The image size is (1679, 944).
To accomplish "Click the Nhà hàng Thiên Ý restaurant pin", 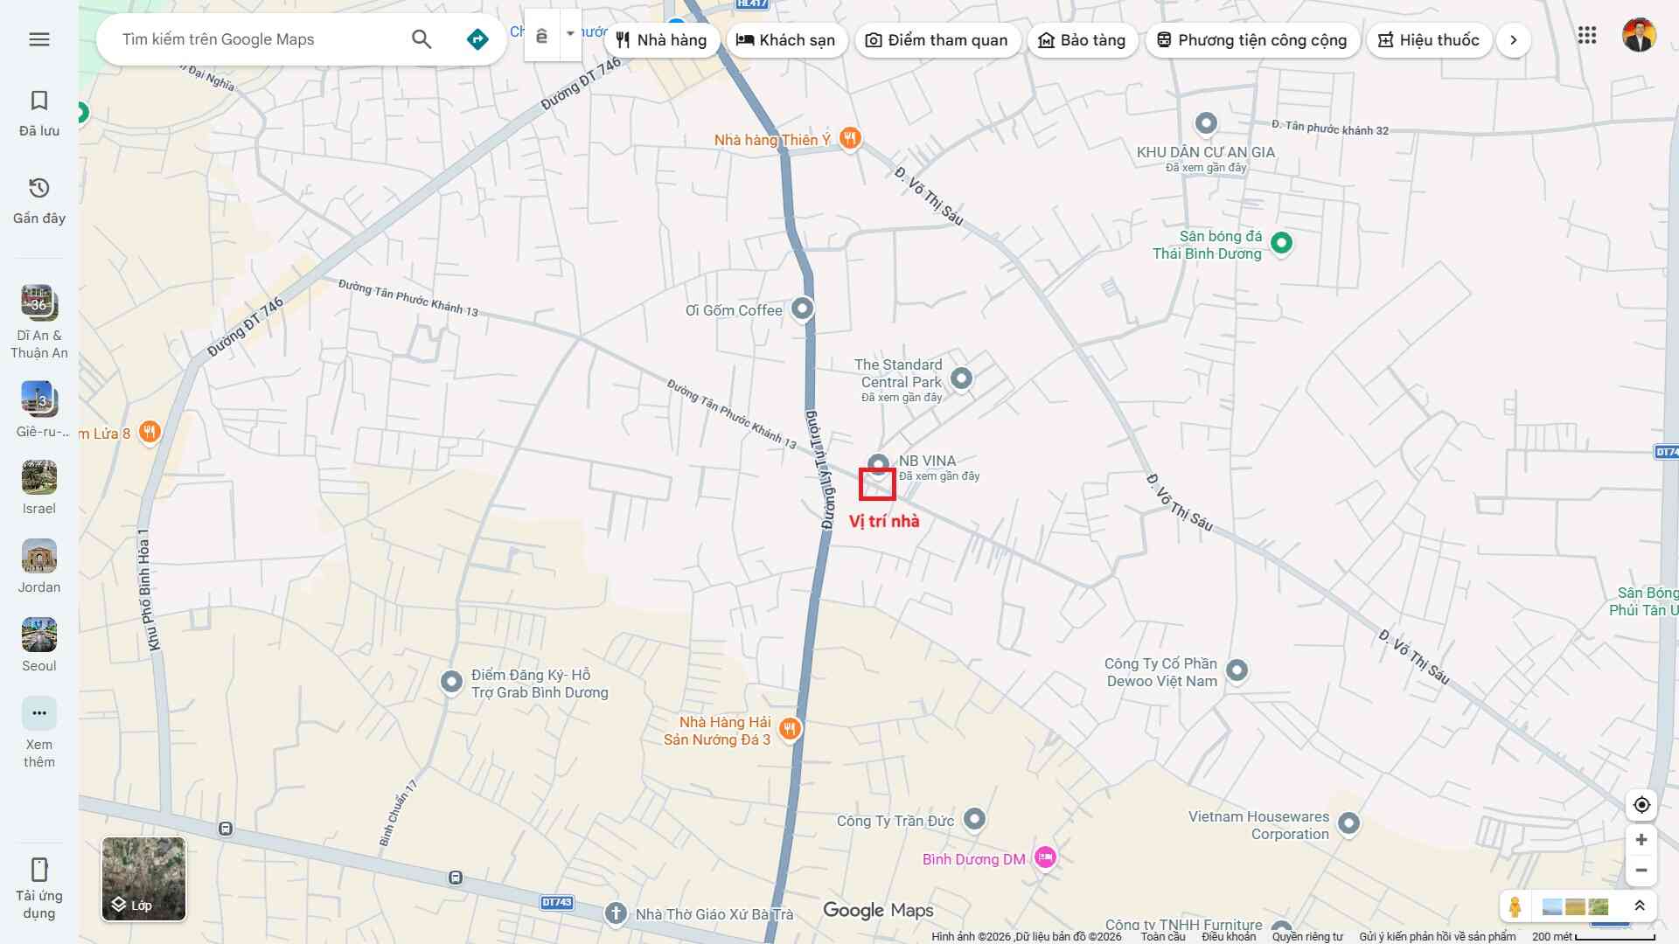I will tap(850, 138).
